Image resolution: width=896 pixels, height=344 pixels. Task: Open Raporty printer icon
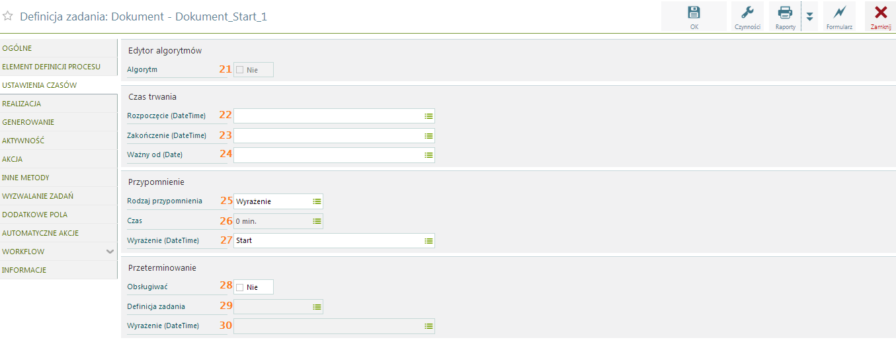click(785, 13)
